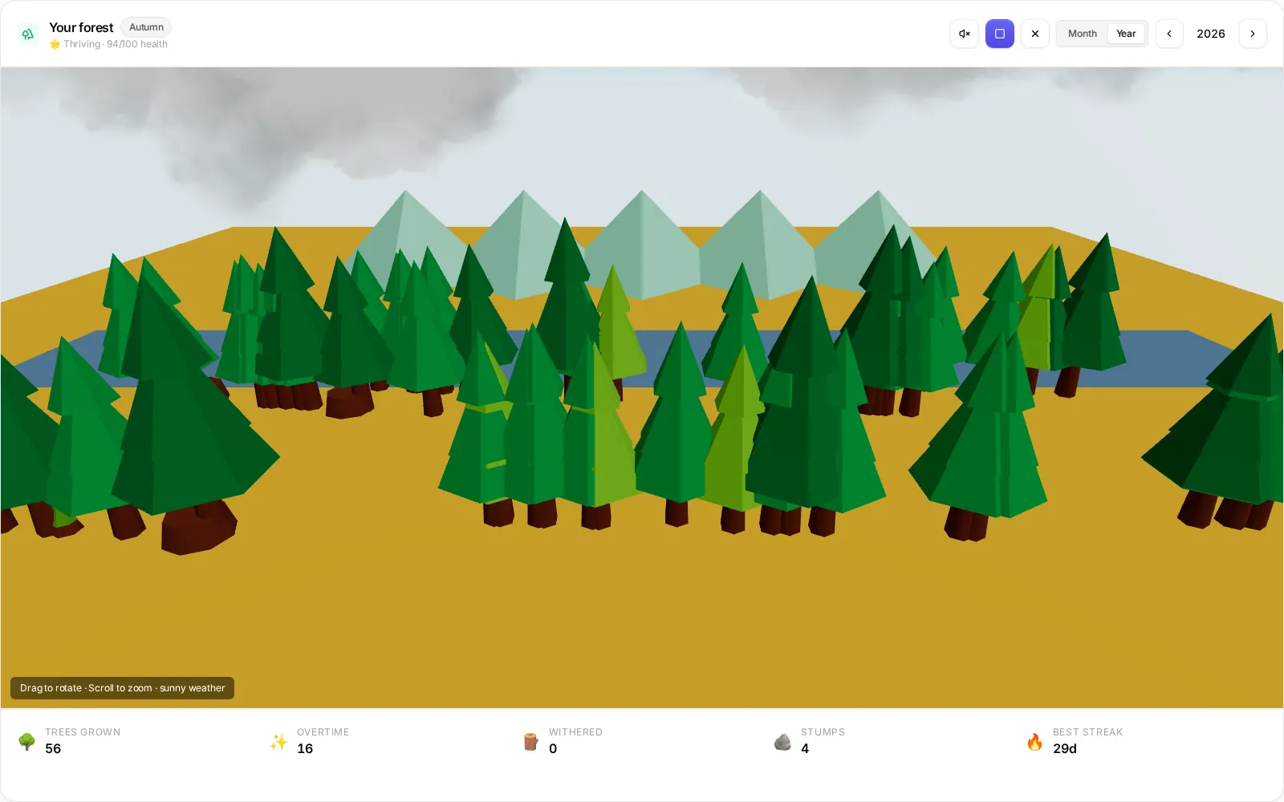Image resolution: width=1284 pixels, height=802 pixels.
Task: Click the TREES GROWN label
Action: [x=83, y=732]
